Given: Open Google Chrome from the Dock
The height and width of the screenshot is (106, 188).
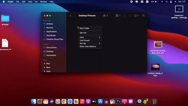Looking at the screenshot, I should (64, 102).
